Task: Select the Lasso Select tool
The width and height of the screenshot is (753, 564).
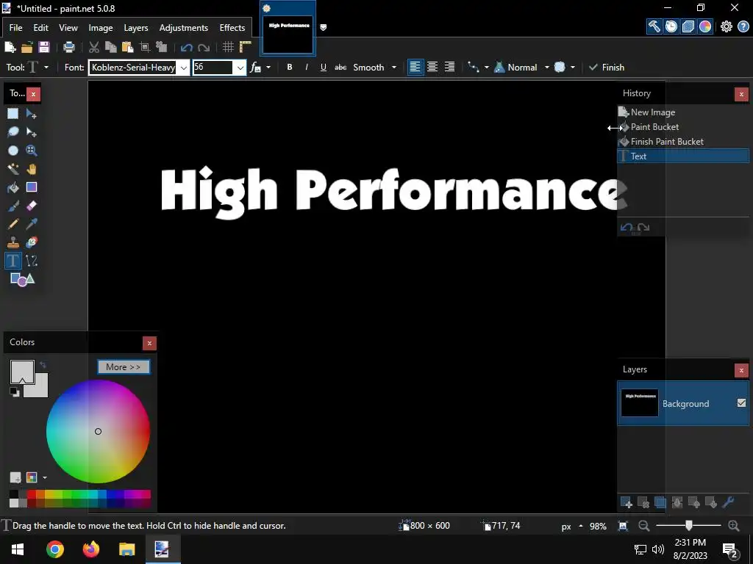Action: (13, 132)
